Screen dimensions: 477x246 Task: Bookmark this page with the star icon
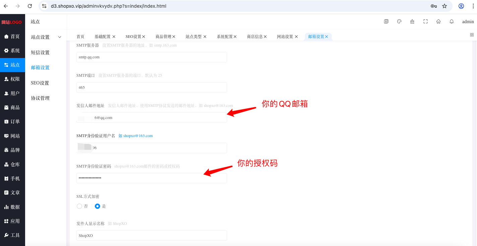(445, 6)
